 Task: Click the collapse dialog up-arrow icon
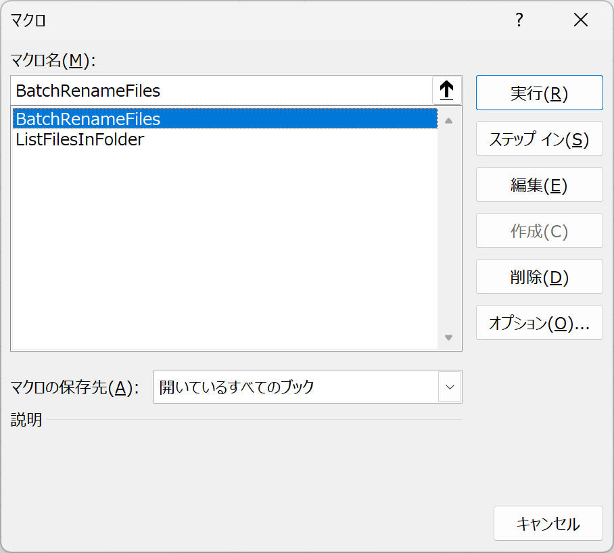[x=447, y=91]
